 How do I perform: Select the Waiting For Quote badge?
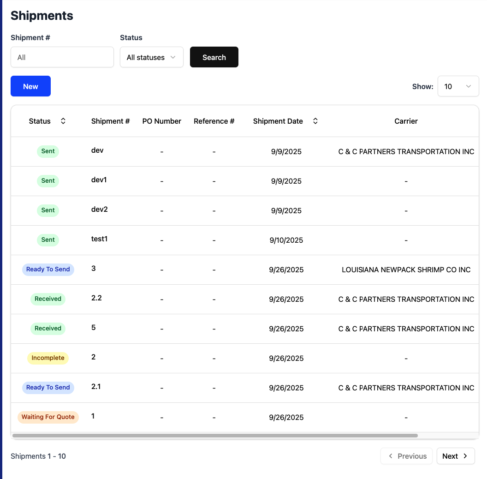48,417
